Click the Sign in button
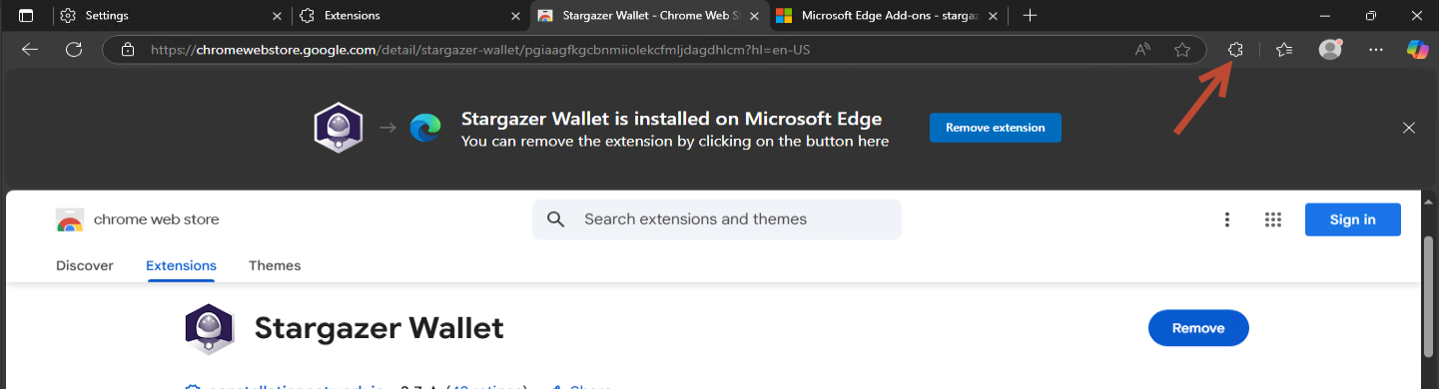The height and width of the screenshot is (389, 1439). point(1352,219)
